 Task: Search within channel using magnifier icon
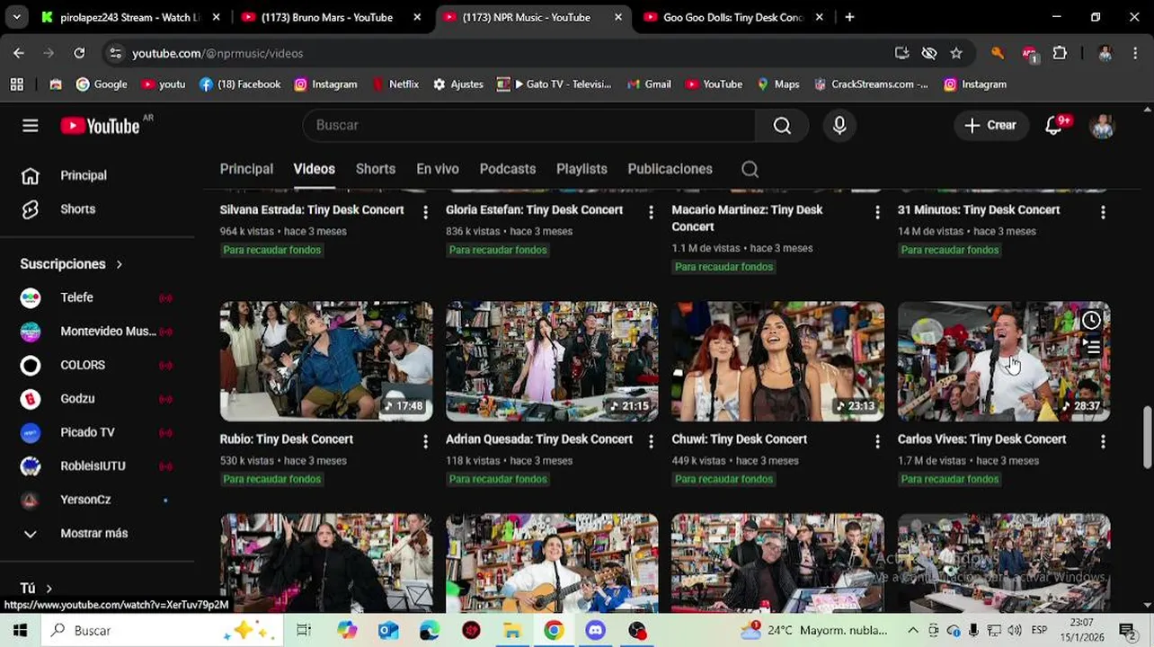click(x=750, y=169)
